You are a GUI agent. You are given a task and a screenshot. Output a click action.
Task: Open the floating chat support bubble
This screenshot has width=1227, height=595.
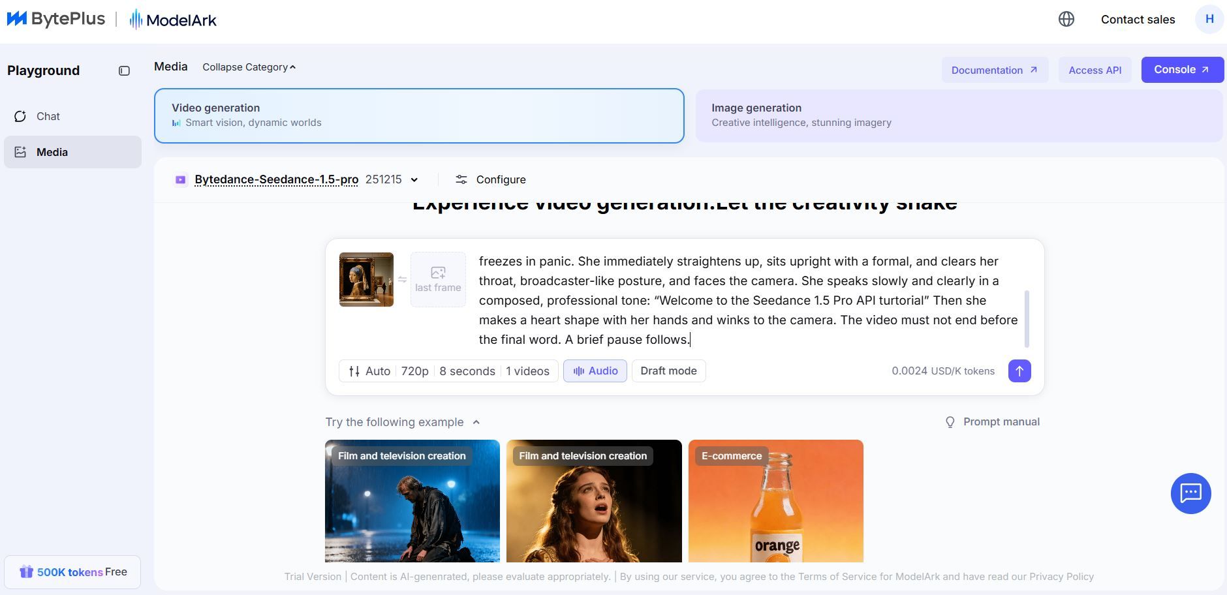click(x=1190, y=493)
